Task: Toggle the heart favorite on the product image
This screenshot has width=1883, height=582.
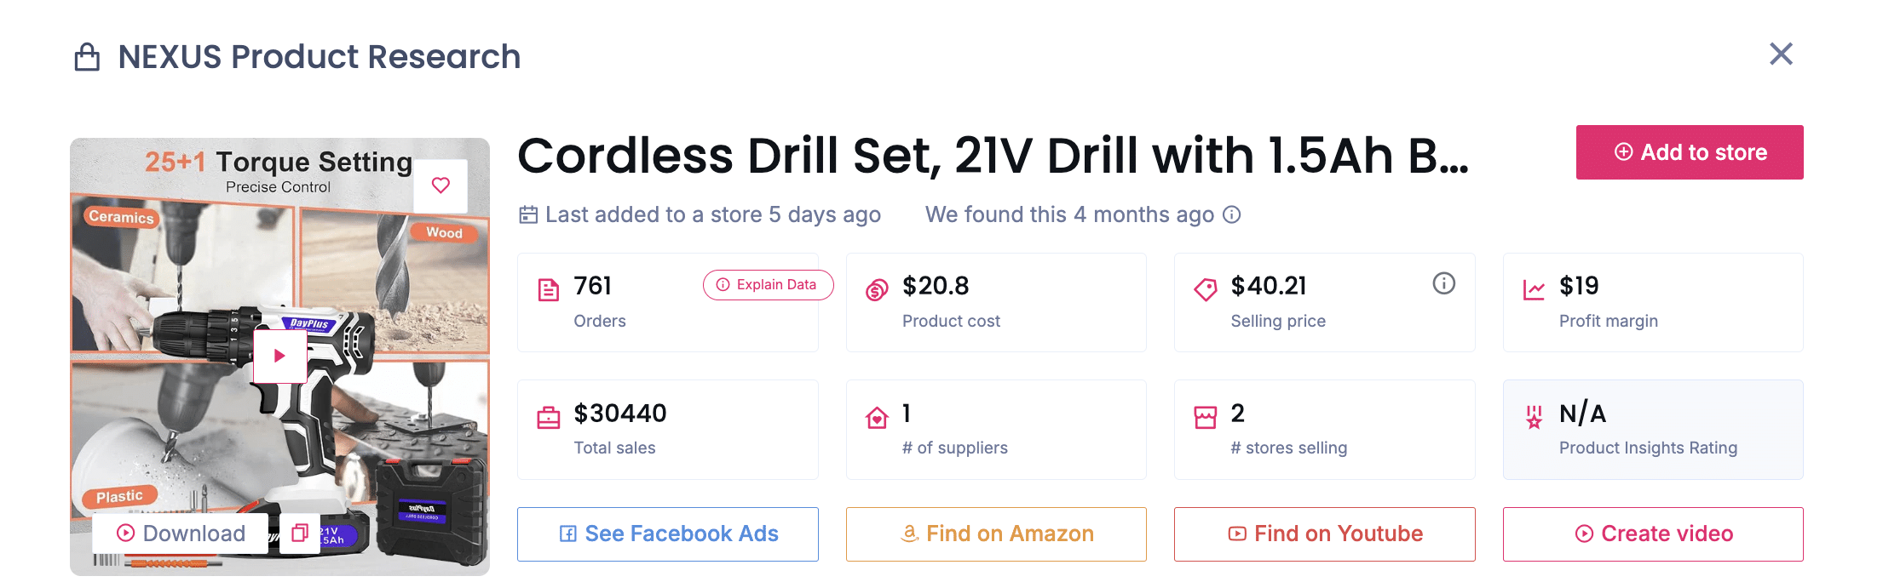Action: click(441, 184)
